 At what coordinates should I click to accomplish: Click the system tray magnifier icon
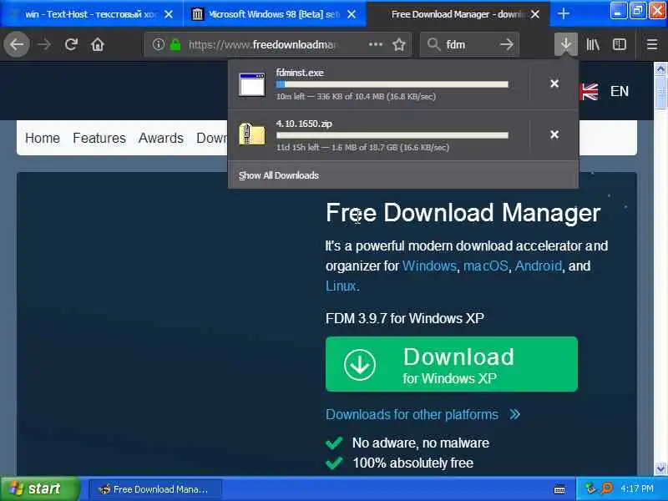click(607, 488)
